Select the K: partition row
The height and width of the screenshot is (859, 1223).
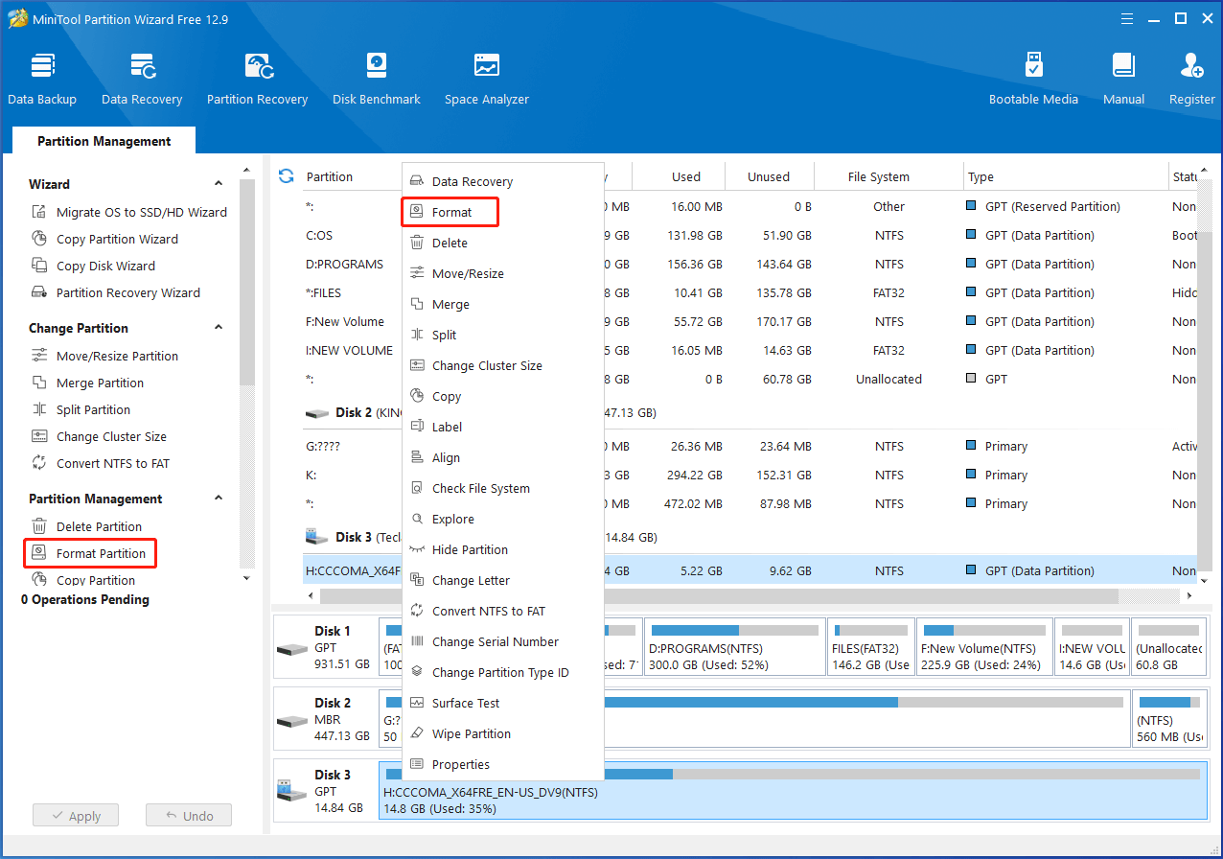[x=750, y=475]
